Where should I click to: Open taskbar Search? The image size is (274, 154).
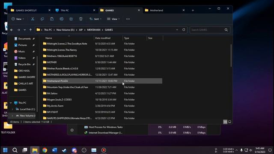click(15, 150)
